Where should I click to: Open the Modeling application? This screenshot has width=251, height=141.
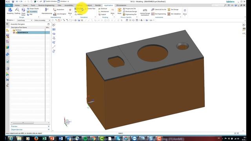point(10,11)
